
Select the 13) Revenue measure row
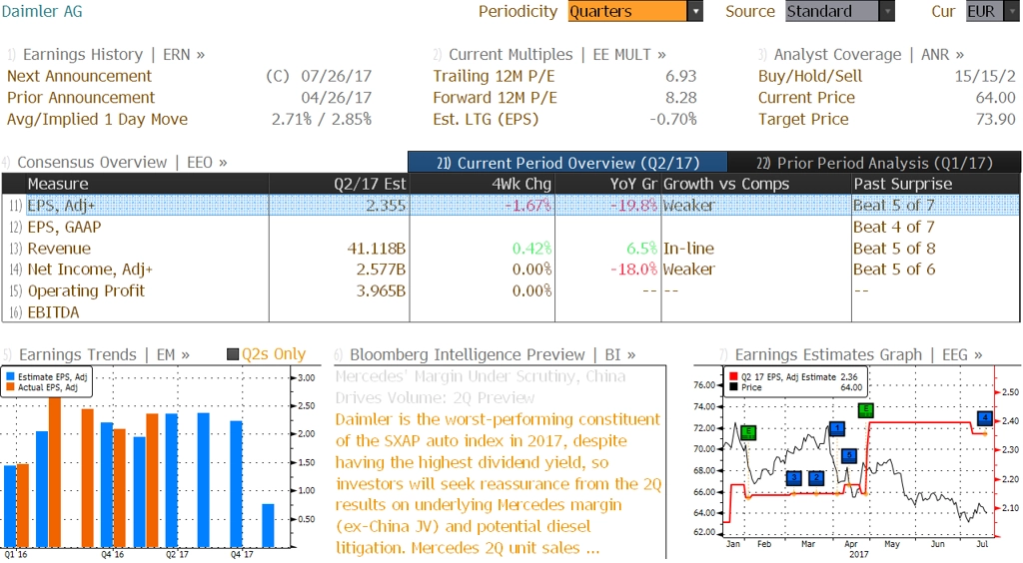[511, 249]
